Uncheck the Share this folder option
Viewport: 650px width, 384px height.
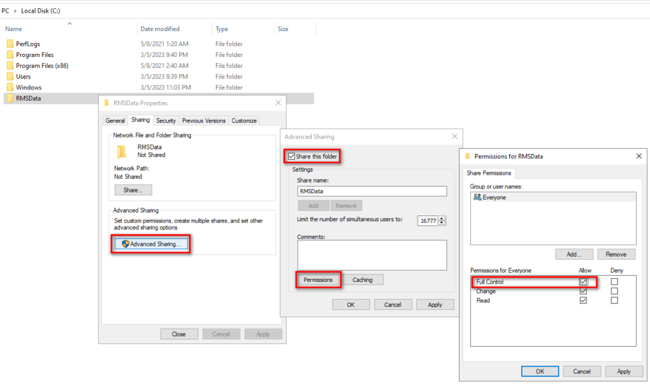(x=290, y=155)
